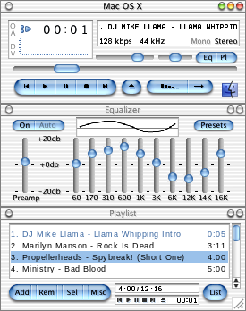Click the Finder face logo icon
Image resolution: width=246 pixels, height=311 pixels.
point(230,89)
